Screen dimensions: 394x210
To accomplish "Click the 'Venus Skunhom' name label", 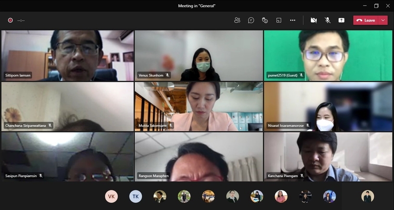I will point(151,75).
